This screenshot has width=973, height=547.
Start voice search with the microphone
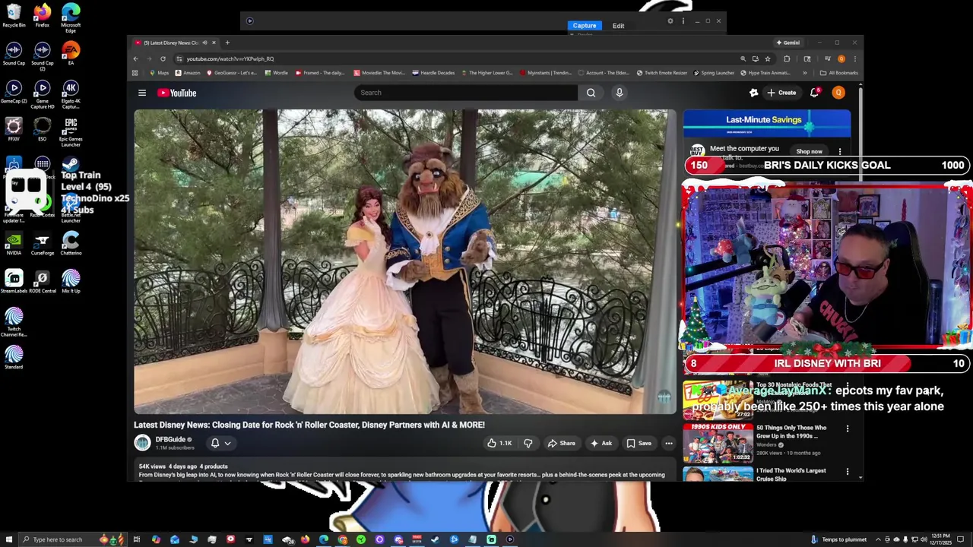(620, 93)
